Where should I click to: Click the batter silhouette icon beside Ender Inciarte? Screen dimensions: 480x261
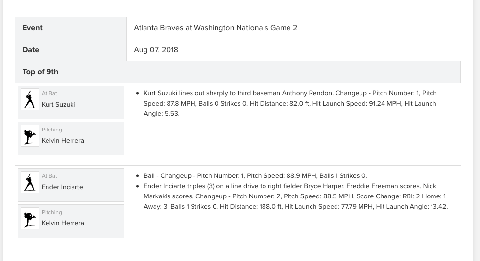point(30,182)
